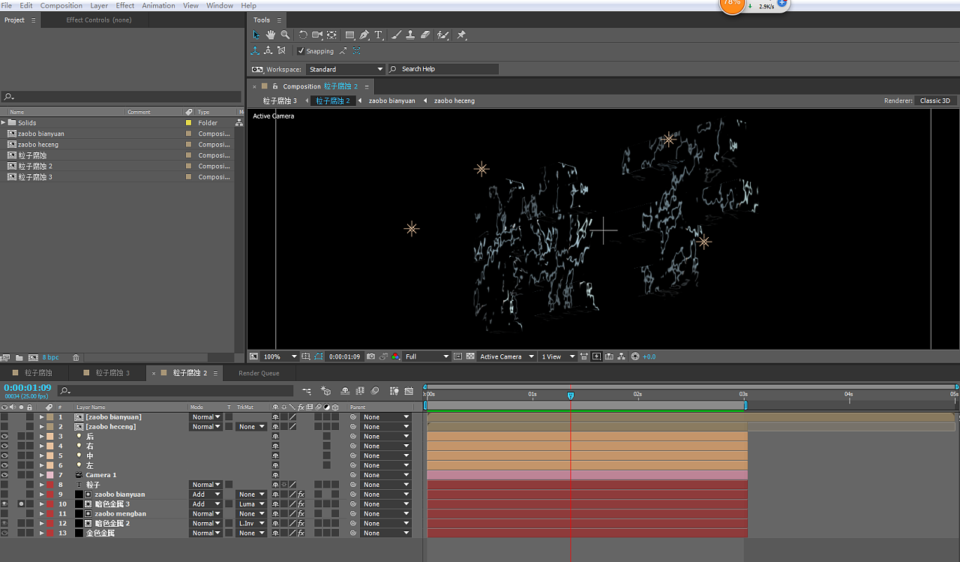Screen dimensions: 960x562
Task: Select the Hand tool
Action: [x=270, y=35]
